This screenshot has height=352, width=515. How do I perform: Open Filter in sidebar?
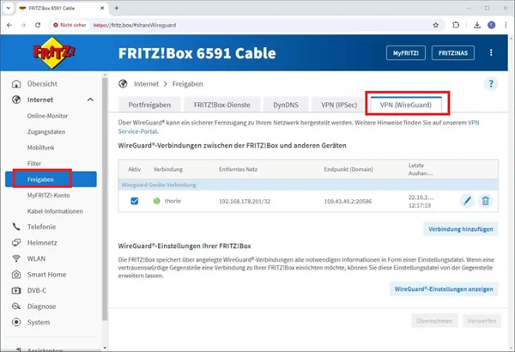[34, 163]
